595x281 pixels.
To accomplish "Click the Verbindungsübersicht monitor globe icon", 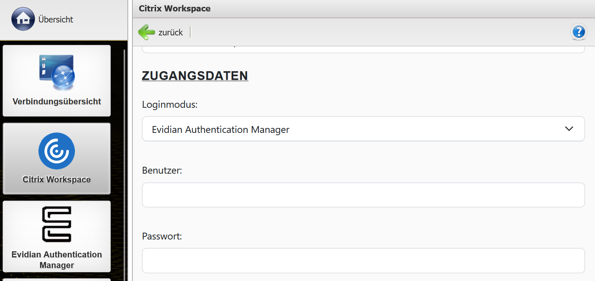I will (57, 72).
